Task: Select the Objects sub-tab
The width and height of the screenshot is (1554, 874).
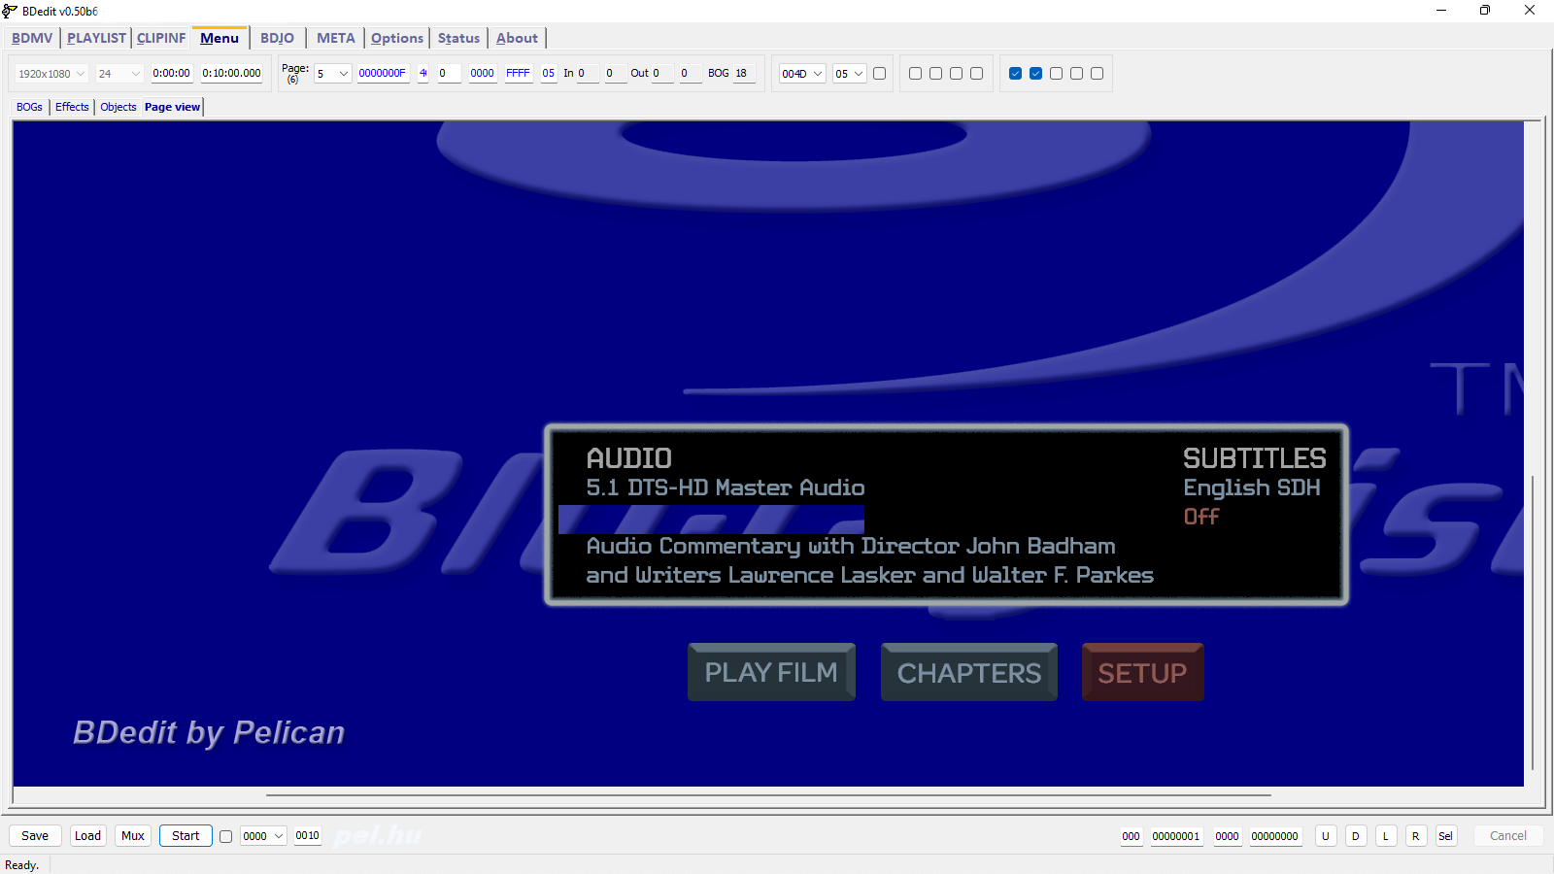Action: point(118,107)
